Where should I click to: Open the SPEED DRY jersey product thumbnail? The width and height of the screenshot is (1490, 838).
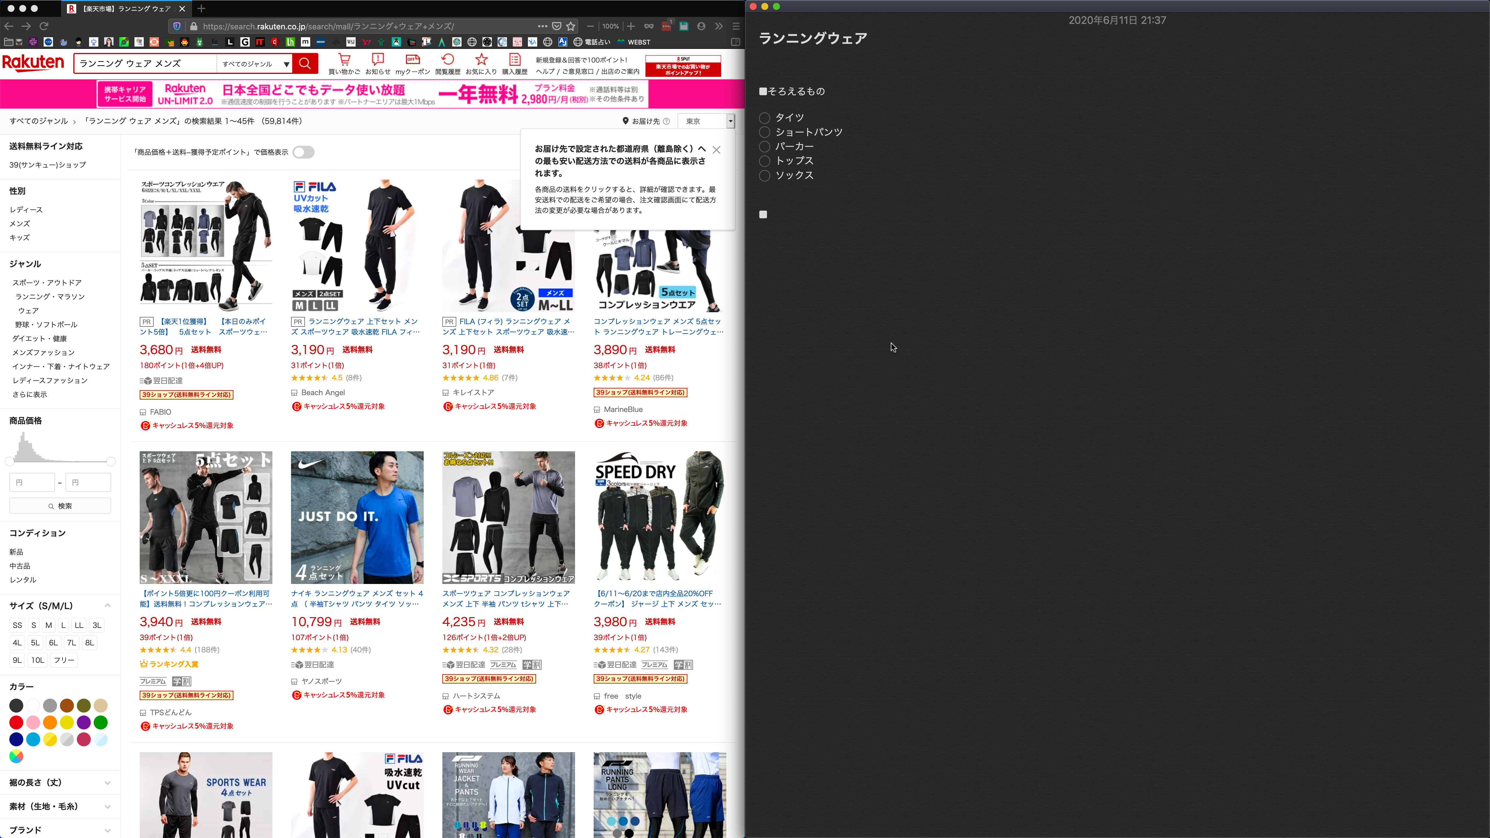(x=660, y=518)
